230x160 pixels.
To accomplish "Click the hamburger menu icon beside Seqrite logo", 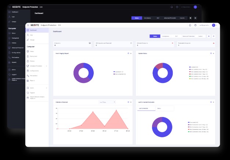I will click(x=28, y=25).
